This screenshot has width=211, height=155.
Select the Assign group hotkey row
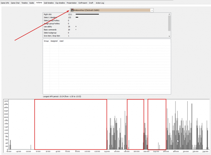click(x=105, y=24)
